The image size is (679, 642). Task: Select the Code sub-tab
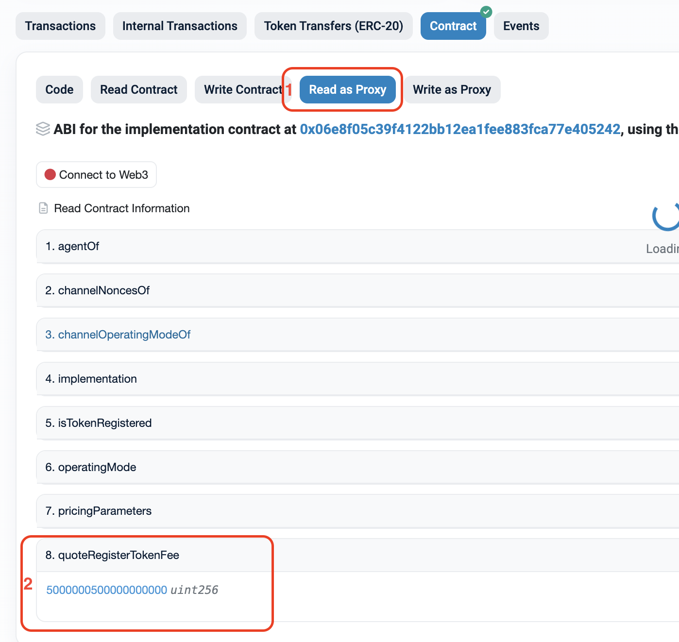click(59, 90)
